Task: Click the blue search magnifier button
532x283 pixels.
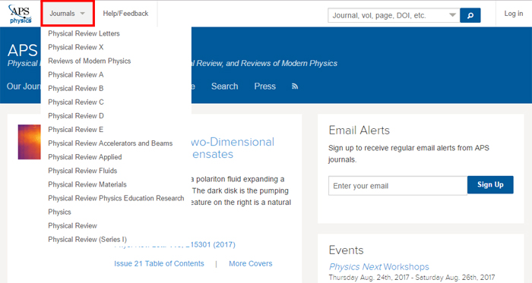Action: point(470,15)
